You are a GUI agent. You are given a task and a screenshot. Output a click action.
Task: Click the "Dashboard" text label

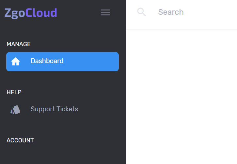(x=47, y=61)
